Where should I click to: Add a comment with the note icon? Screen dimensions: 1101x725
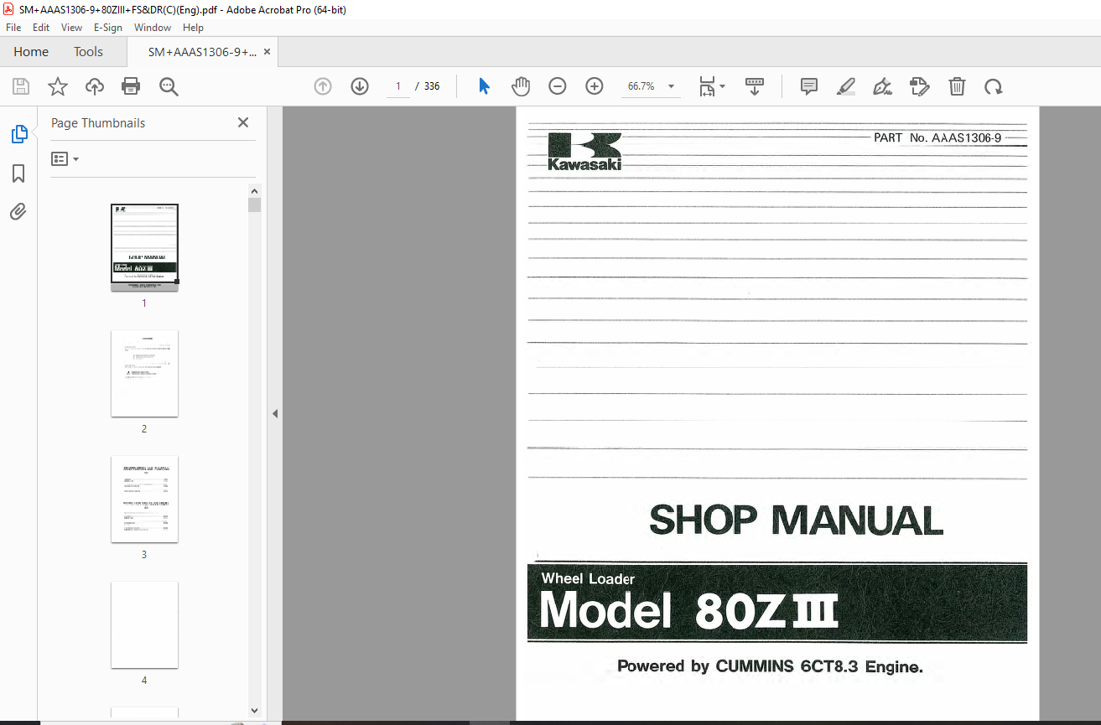pyautogui.click(x=809, y=86)
